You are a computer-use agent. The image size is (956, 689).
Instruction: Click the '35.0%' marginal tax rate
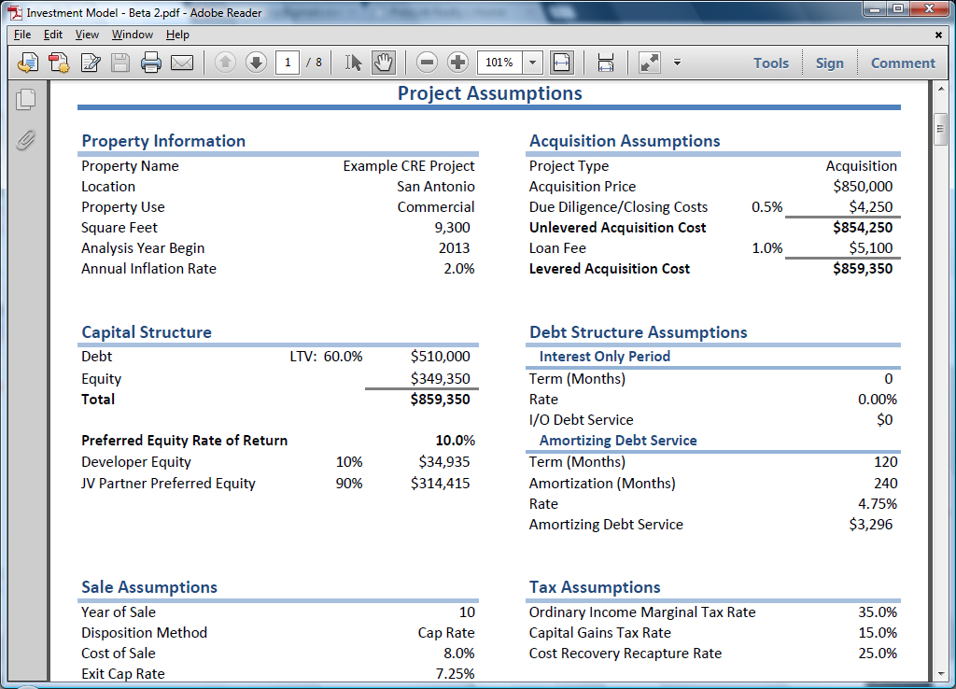(878, 612)
